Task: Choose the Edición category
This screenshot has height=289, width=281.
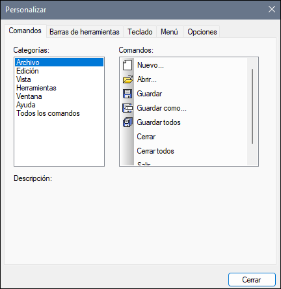Action: [x=59, y=71]
